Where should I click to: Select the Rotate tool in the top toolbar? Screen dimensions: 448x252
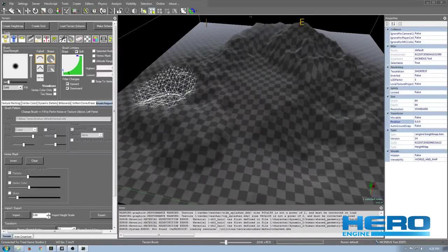(x=35, y=11)
